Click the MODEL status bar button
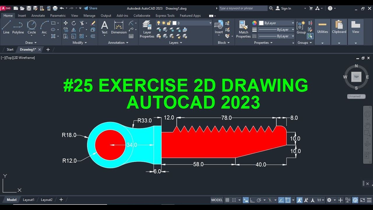The height and width of the screenshot is (210, 373). pyautogui.click(x=217, y=200)
